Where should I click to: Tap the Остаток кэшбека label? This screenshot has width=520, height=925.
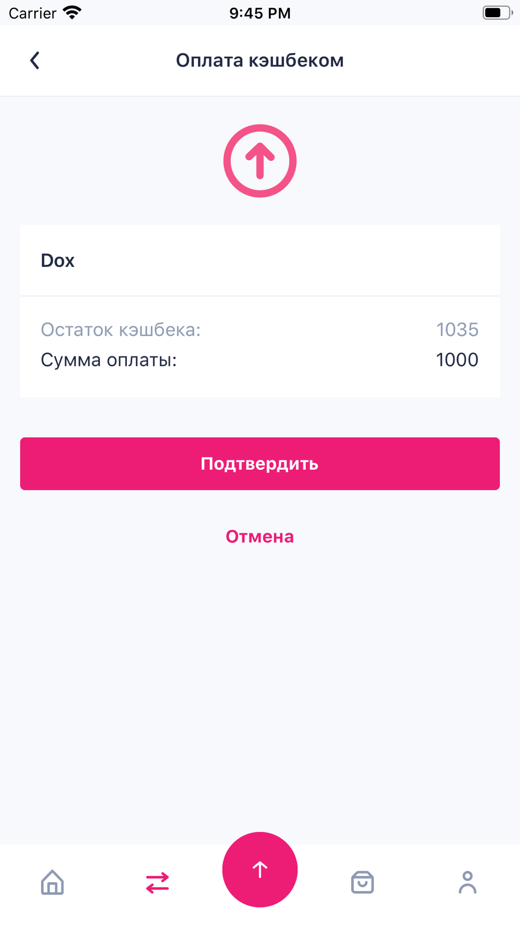pos(121,329)
